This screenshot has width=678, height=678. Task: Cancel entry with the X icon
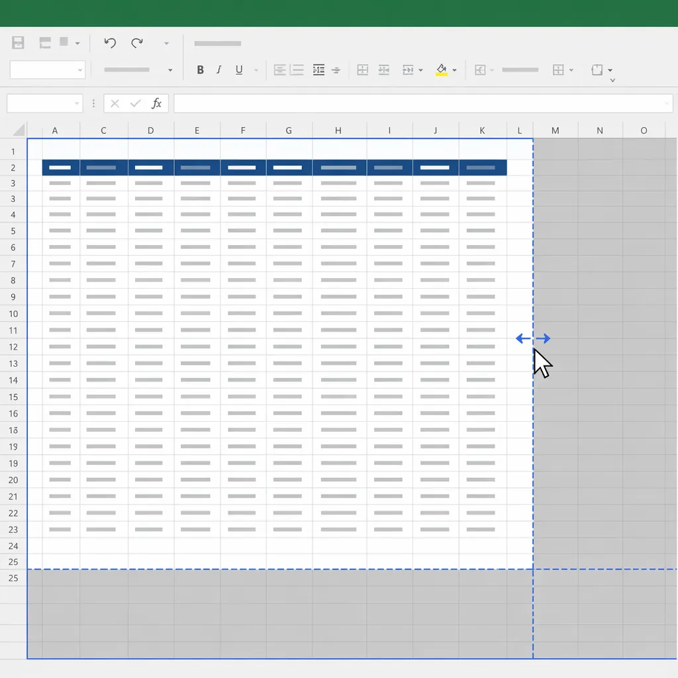115,103
